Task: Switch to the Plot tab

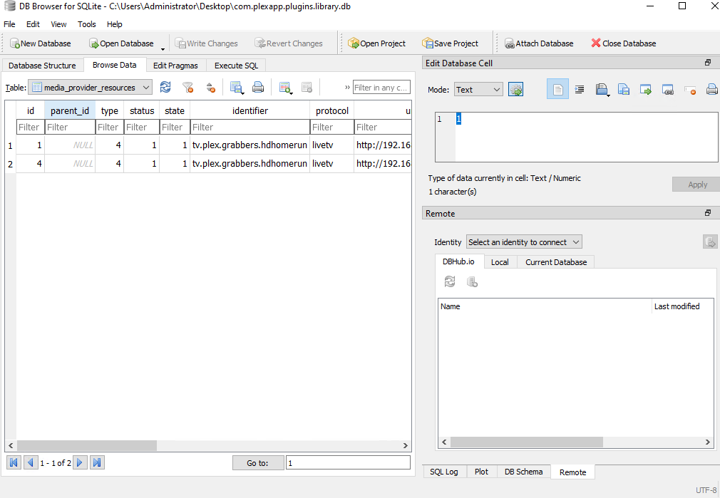Action: pos(481,472)
